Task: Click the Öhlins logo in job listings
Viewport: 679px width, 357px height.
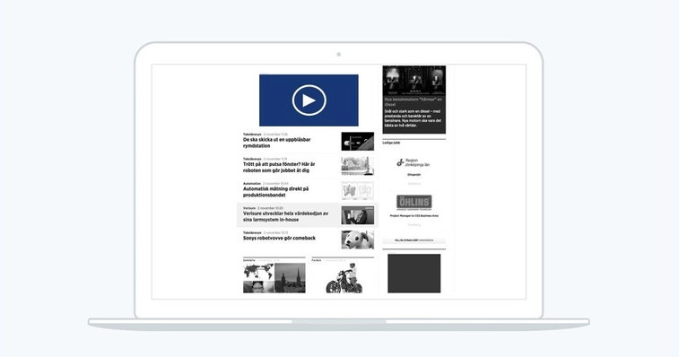Action: [414, 203]
